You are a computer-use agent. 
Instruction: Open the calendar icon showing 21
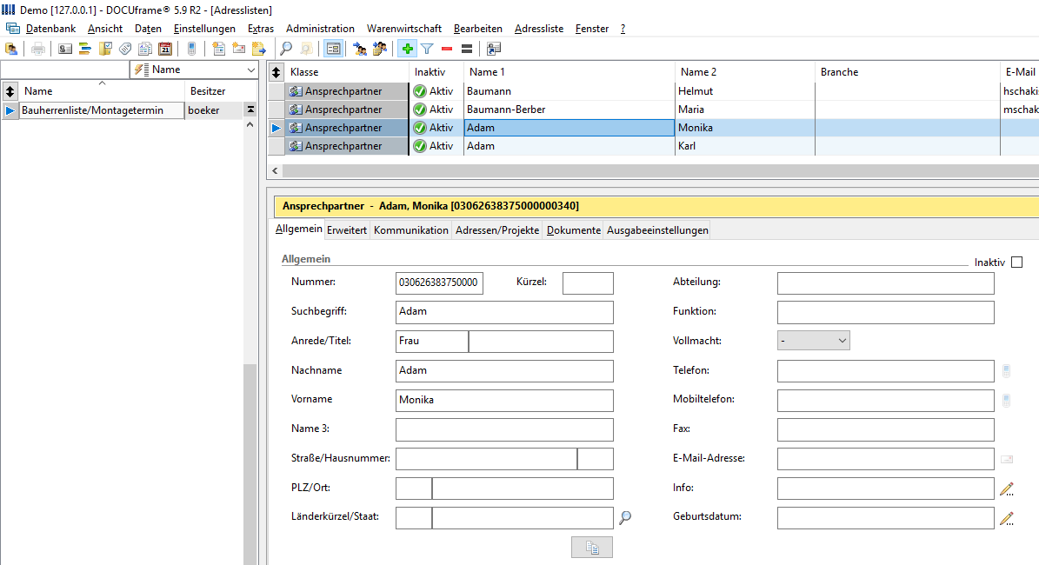165,49
